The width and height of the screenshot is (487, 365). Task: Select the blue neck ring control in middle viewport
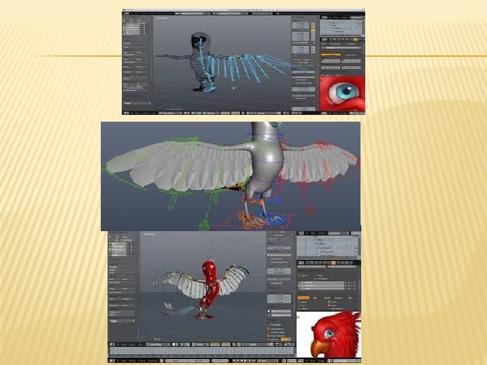point(264,136)
